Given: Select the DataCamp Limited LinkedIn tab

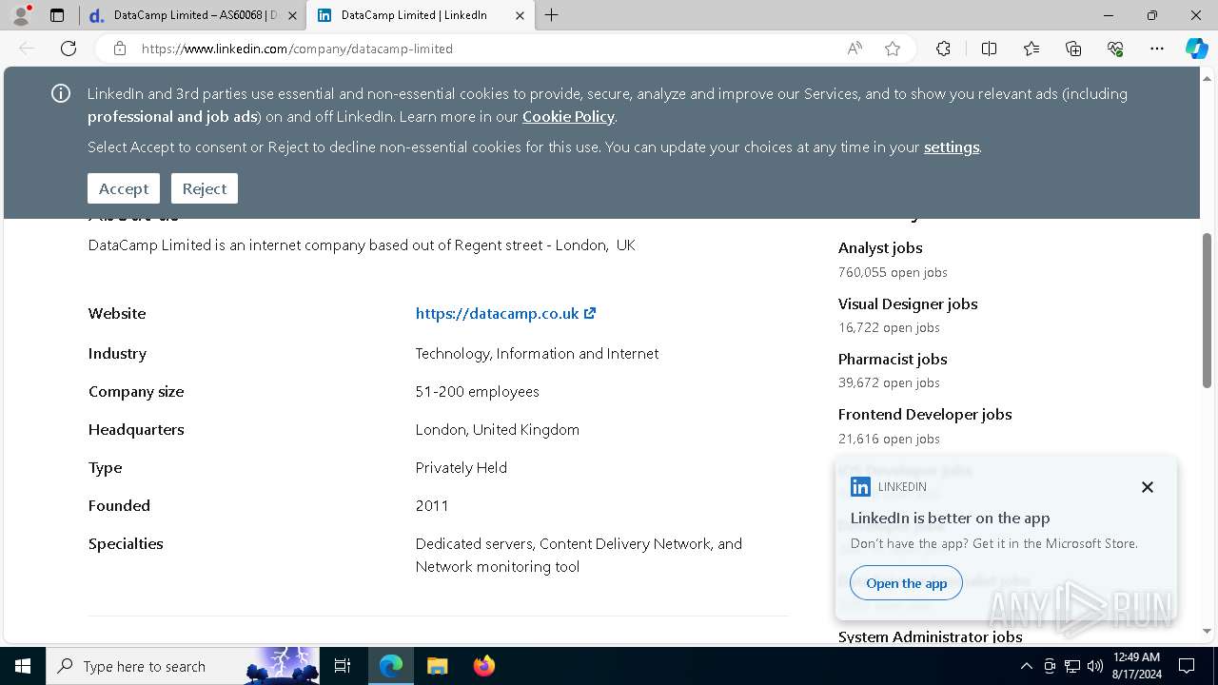Looking at the screenshot, I should coord(419,15).
